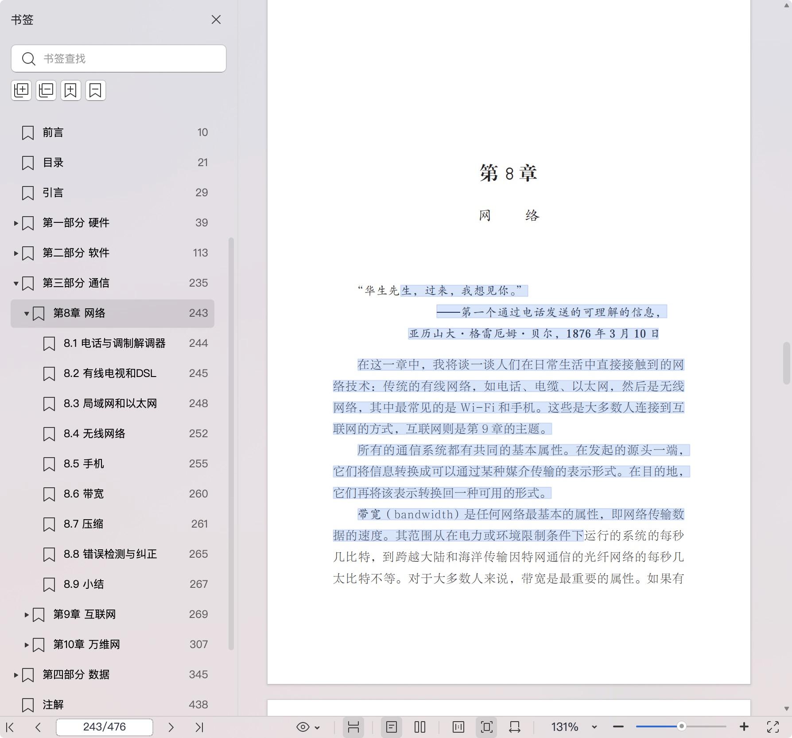Click the zoom slider handle
This screenshot has height=738, width=792.
pyautogui.click(x=682, y=726)
